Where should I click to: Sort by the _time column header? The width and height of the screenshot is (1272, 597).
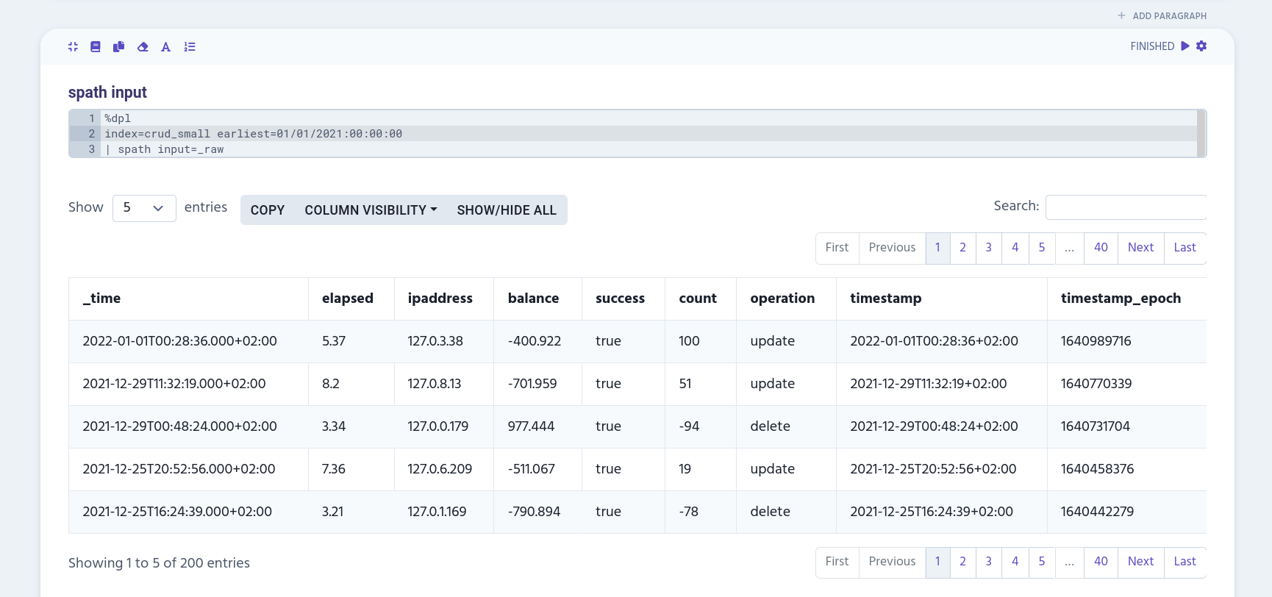pyautogui.click(x=188, y=298)
